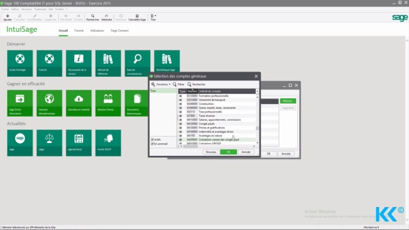Open the Agenda fiscal tile
Screen dimensions: 409x230
point(79,143)
